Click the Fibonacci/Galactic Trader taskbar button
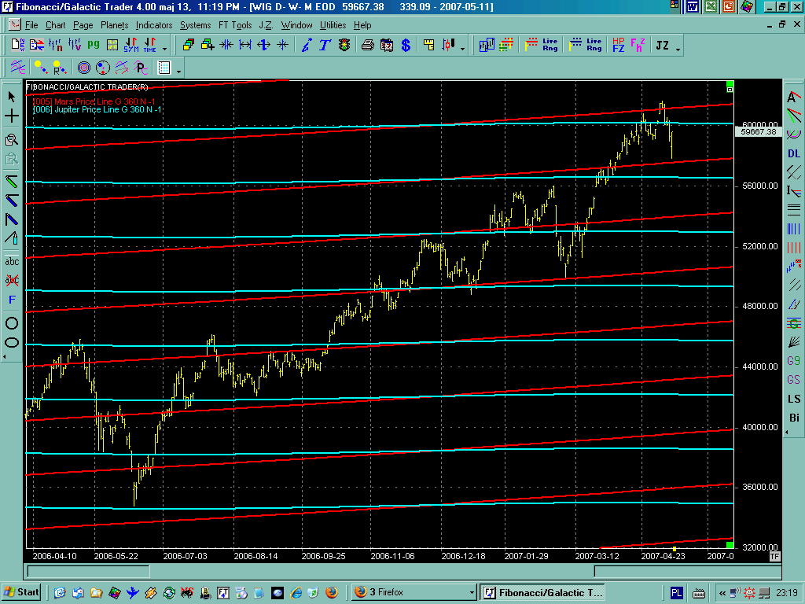 [542, 592]
